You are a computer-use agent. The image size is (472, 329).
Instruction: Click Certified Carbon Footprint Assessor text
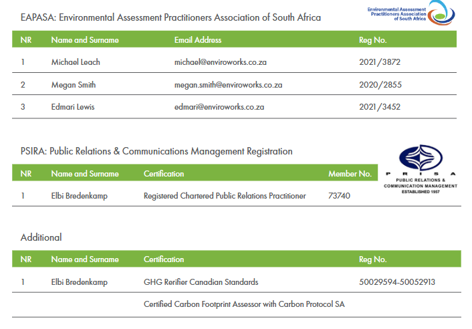pyautogui.click(x=244, y=304)
